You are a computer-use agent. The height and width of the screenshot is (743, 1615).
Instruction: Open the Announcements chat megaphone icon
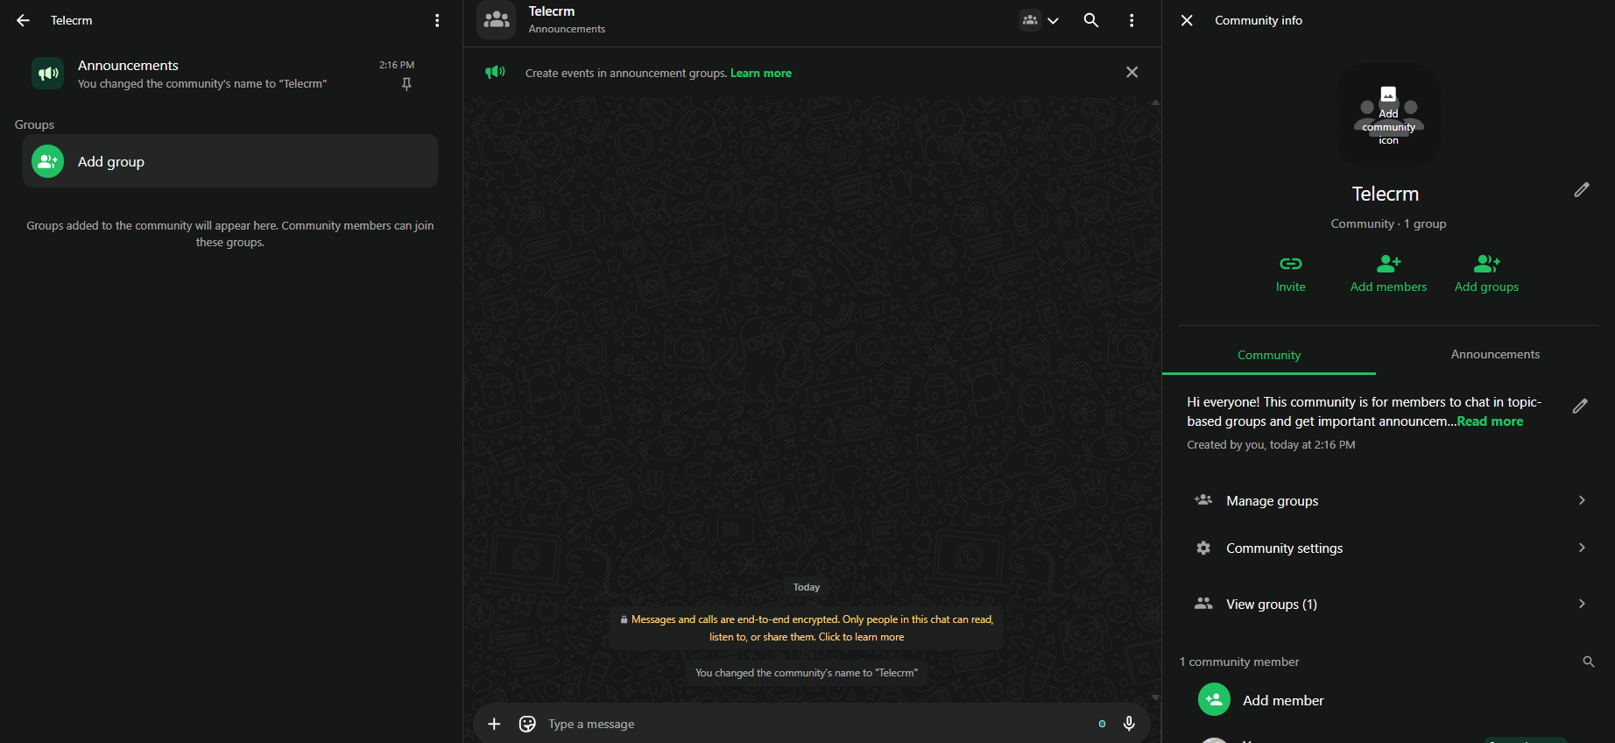point(48,74)
